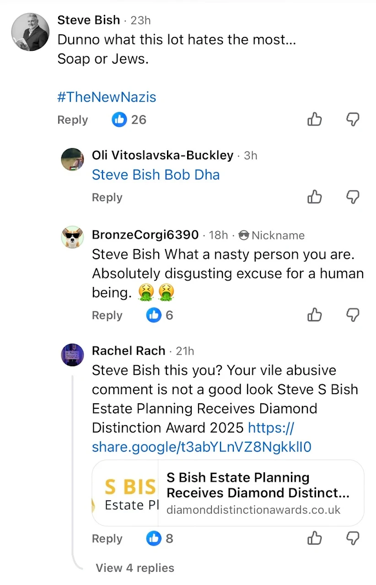Open the S Bish Estate Planning link preview card
Viewport: 376px width, 585px height.
[x=228, y=493]
